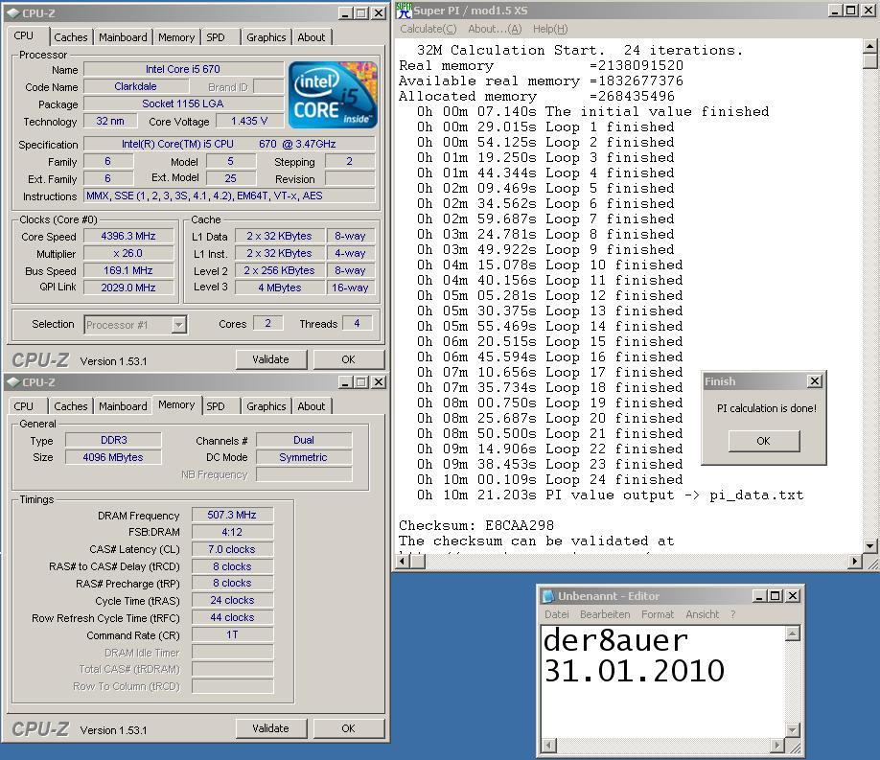Viewport: 880px width, 760px height.
Task: Click Super PI scroll up arrow
Action: (x=869, y=47)
